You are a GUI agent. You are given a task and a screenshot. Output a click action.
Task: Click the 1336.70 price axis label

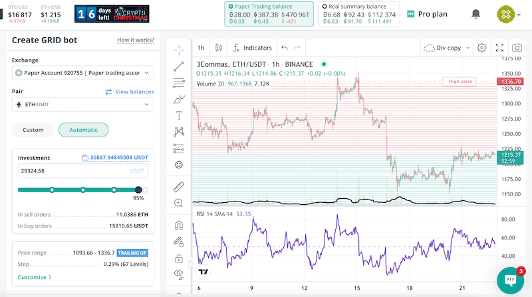click(x=511, y=82)
